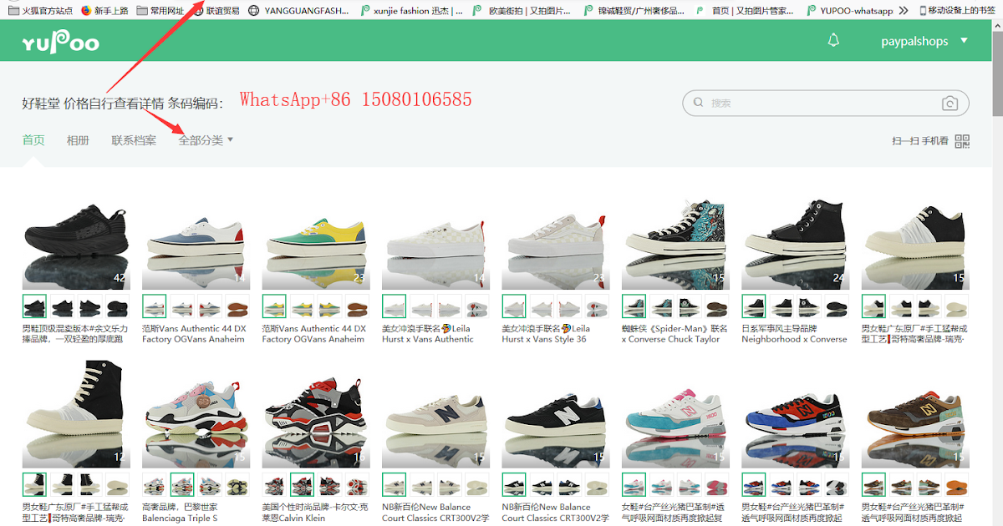Open 美国个性时尚品牌-卡尔文·克莱恩 title link
1003x526 pixels.
coord(315,512)
